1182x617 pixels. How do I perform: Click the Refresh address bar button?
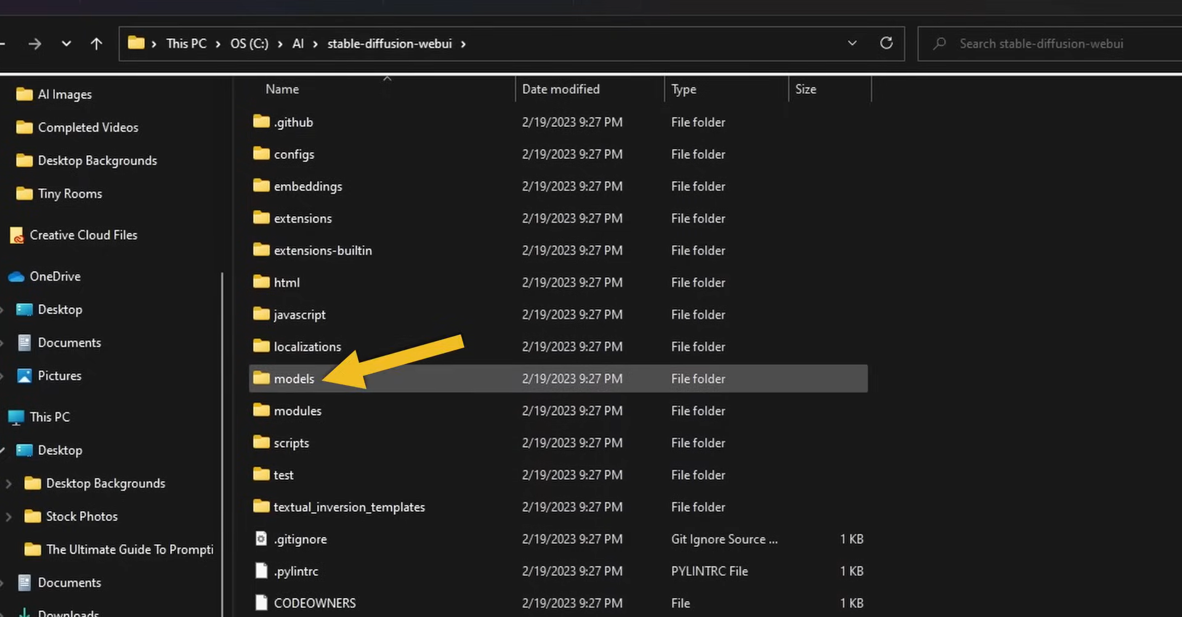coord(886,43)
